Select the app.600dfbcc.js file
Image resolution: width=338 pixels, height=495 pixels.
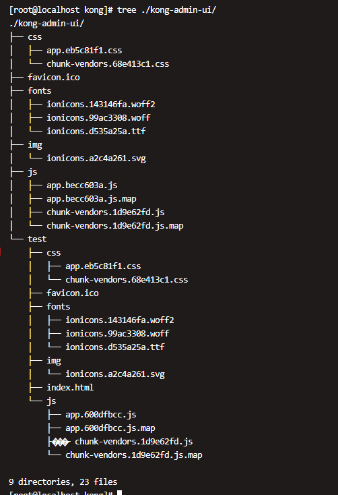click(101, 415)
